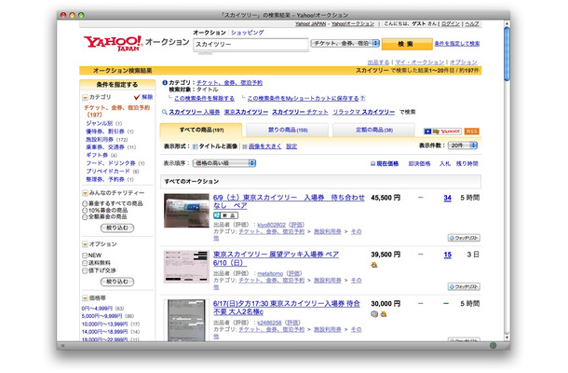The height and width of the screenshot is (373, 568).
Task: Click the red check mark next to 解除
Action: coord(137,97)
